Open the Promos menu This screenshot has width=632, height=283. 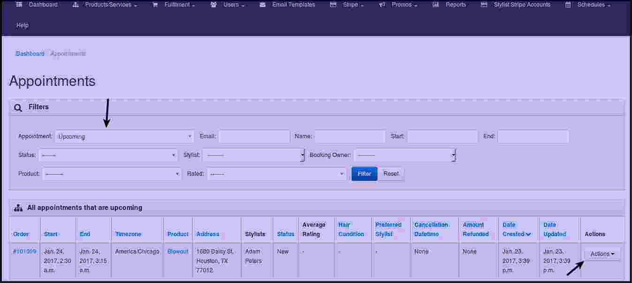(x=405, y=5)
